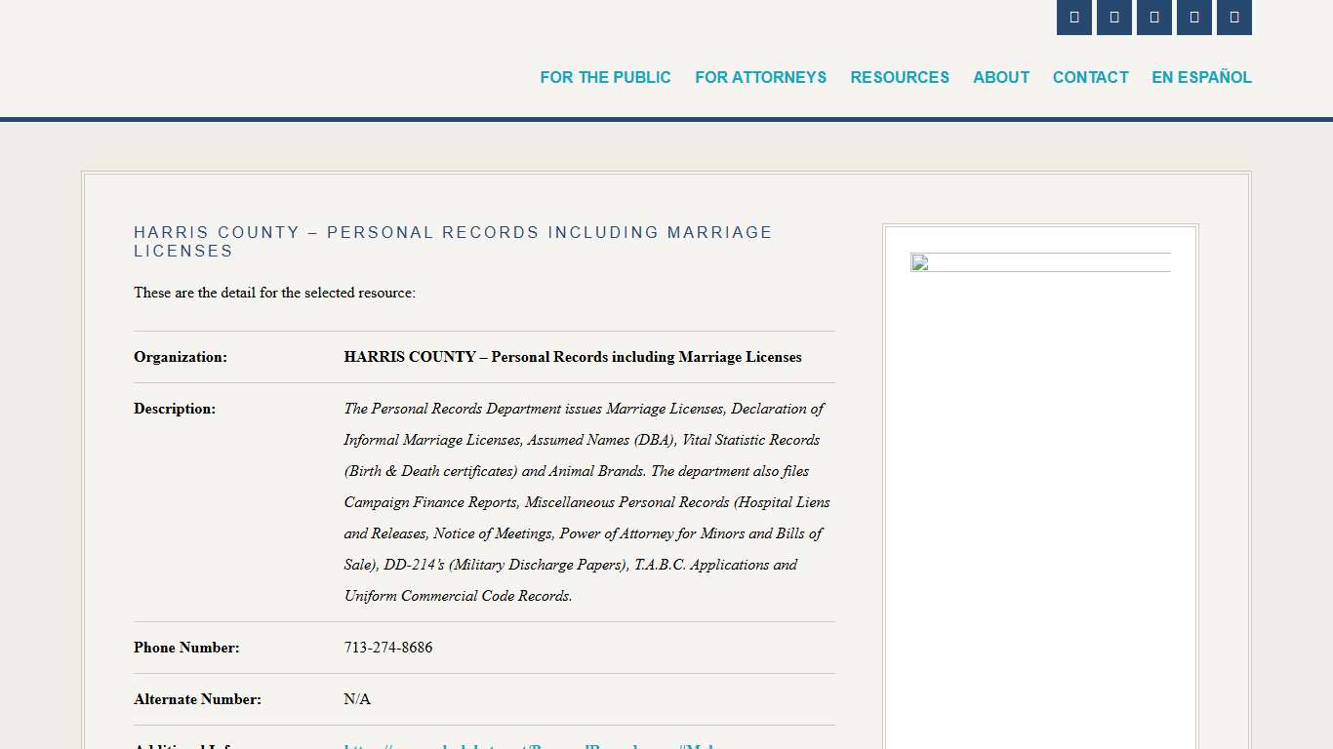The width and height of the screenshot is (1333, 749).
Task: Click the sidebar image thumbnail area
Action: (x=1039, y=263)
